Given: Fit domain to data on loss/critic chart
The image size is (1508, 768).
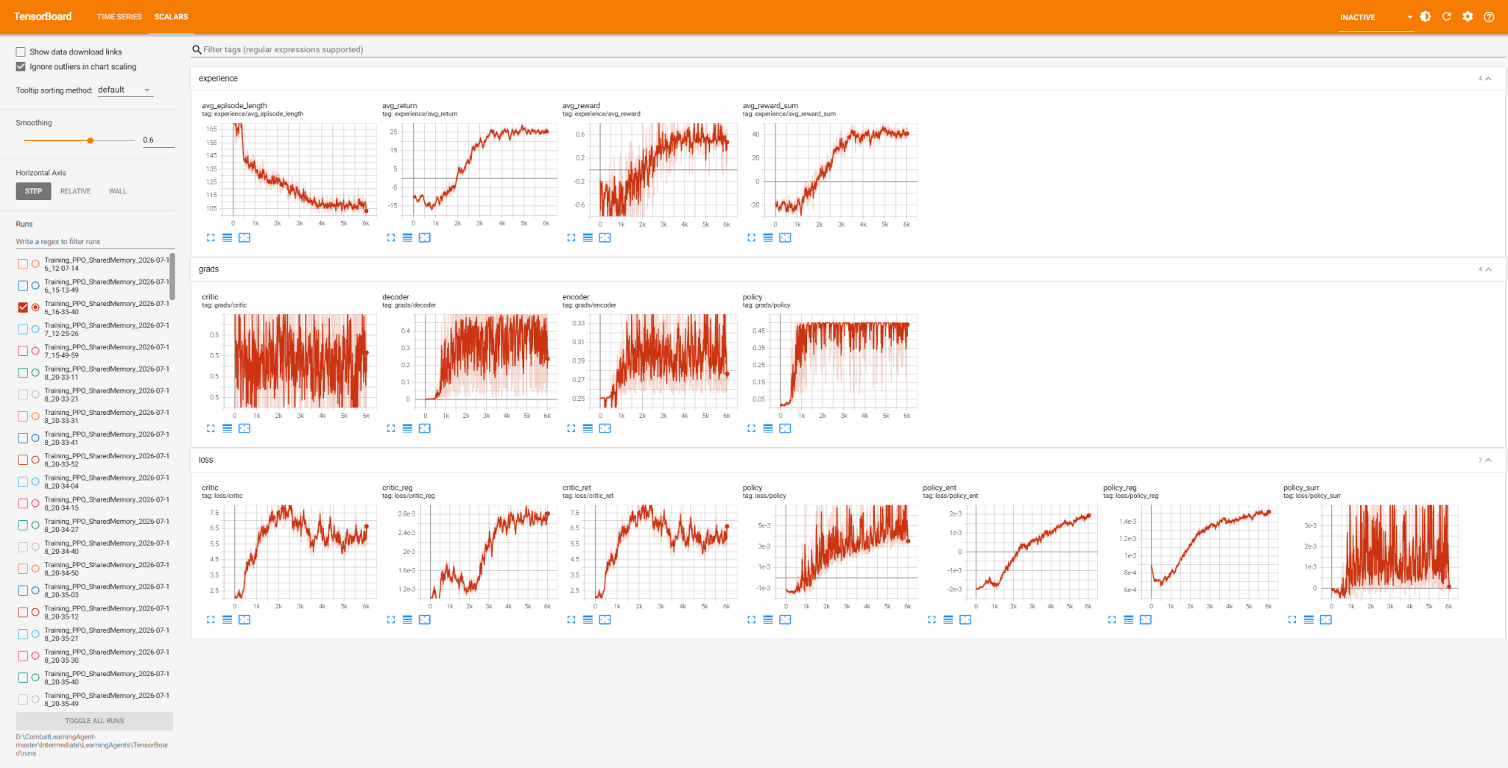Looking at the screenshot, I should [244, 619].
